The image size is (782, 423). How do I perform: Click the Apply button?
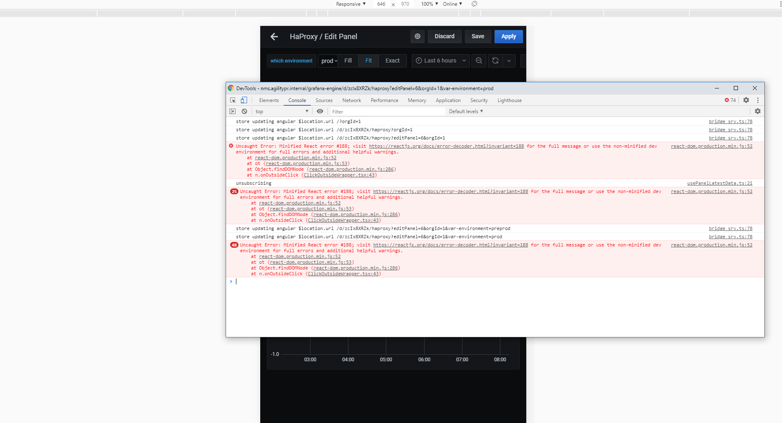[508, 36]
